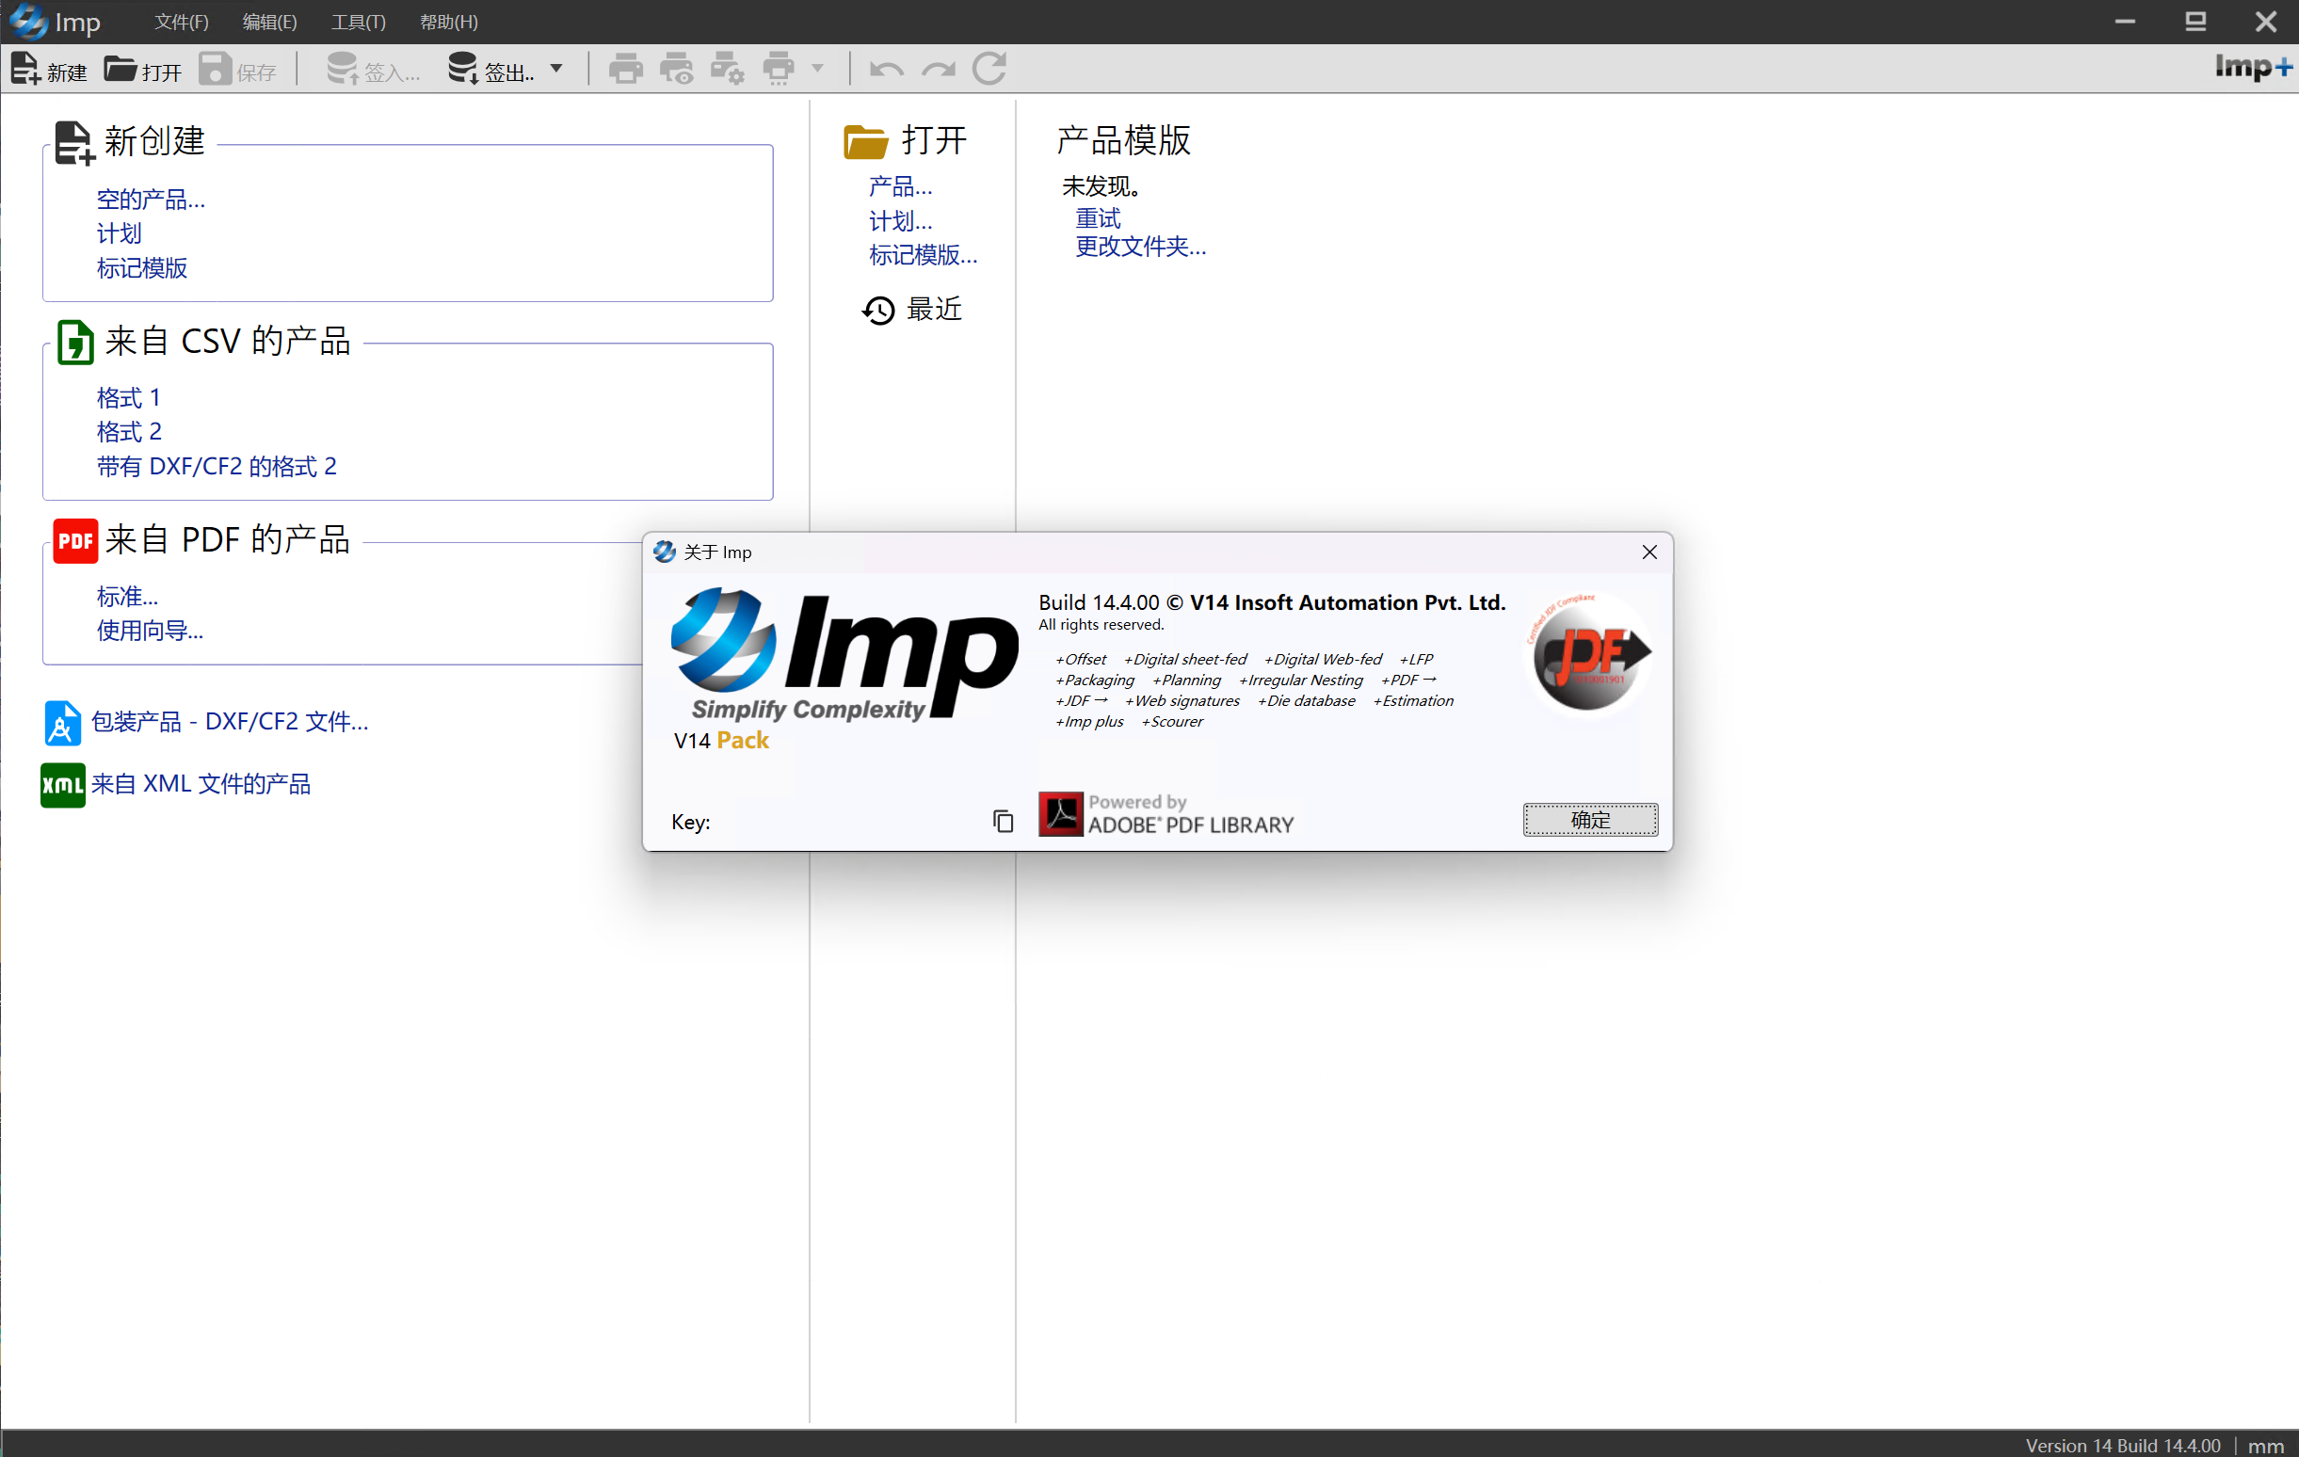Click the 计划 link under 新创建

click(x=120, y=234)
